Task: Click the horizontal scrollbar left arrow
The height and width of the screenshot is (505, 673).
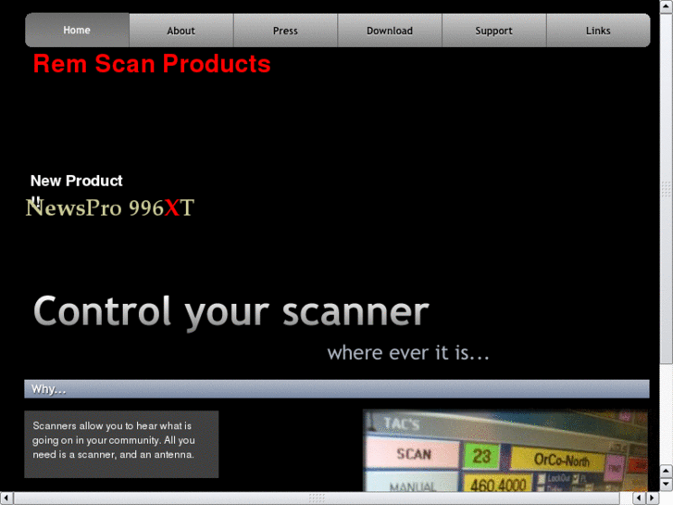Action: point(6,499)
